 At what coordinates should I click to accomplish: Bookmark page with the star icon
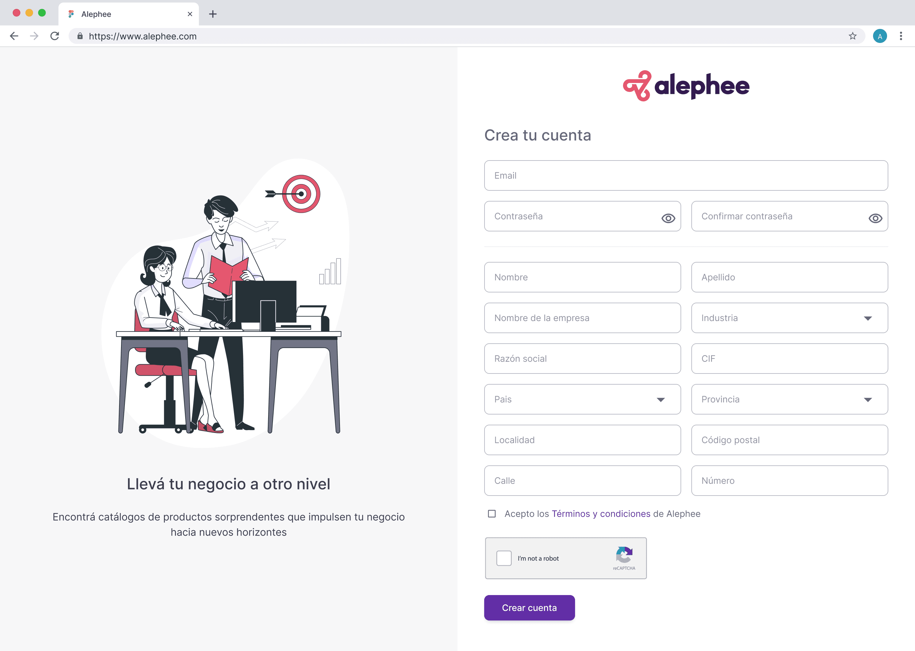coord(852,36)
